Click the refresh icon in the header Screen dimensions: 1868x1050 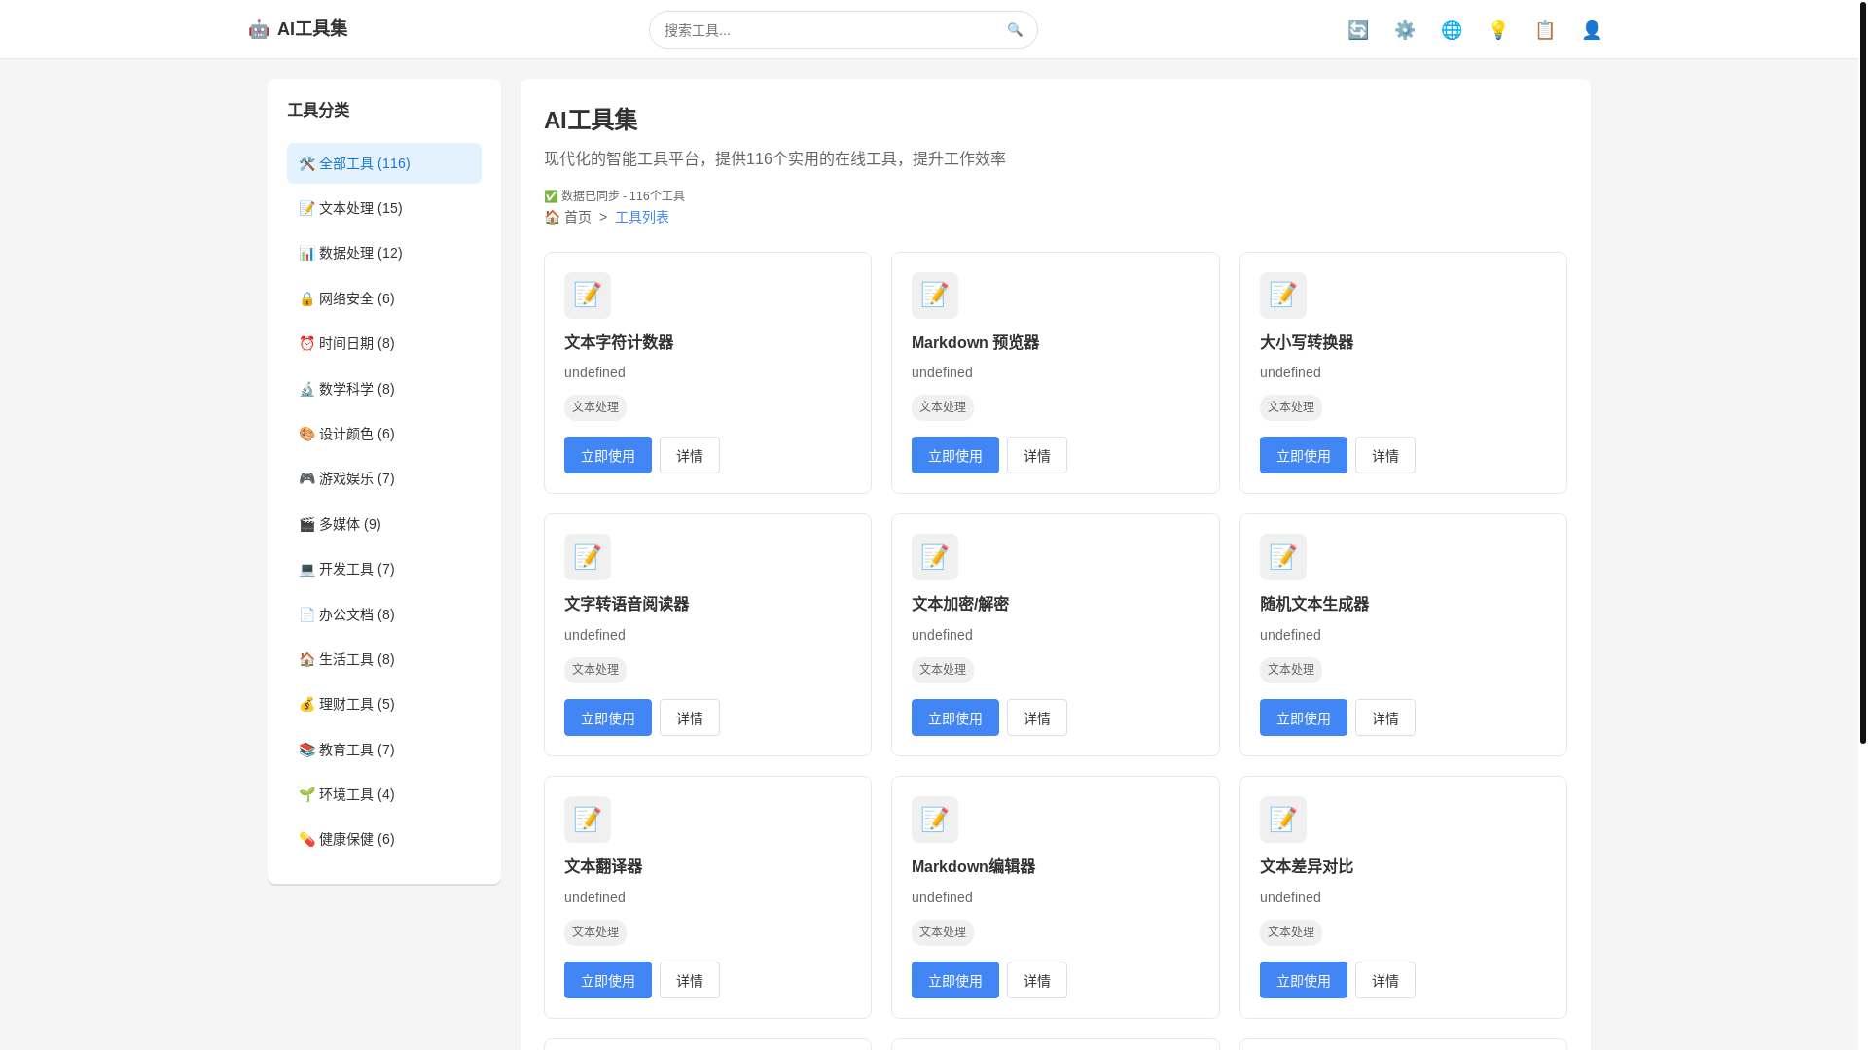pos(1358,30)
